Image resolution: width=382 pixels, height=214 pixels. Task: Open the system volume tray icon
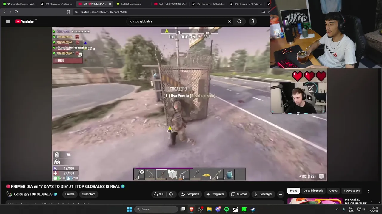click(x=363, y=209)
